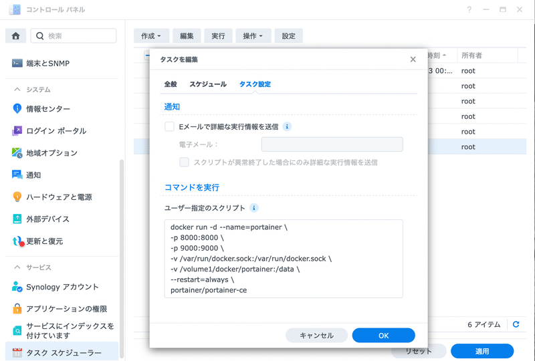Click script line -p 9000:9000
This screenshot has width=535, height=361.
tap(197, 248)
